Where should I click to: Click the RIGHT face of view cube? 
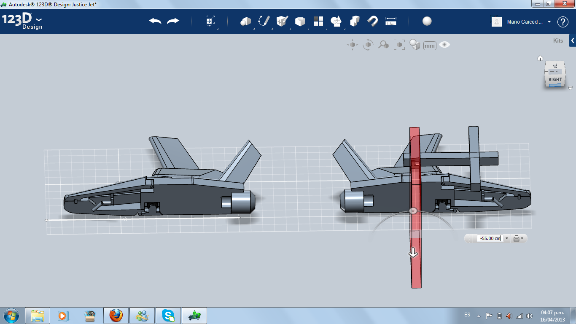coord(555,79)
